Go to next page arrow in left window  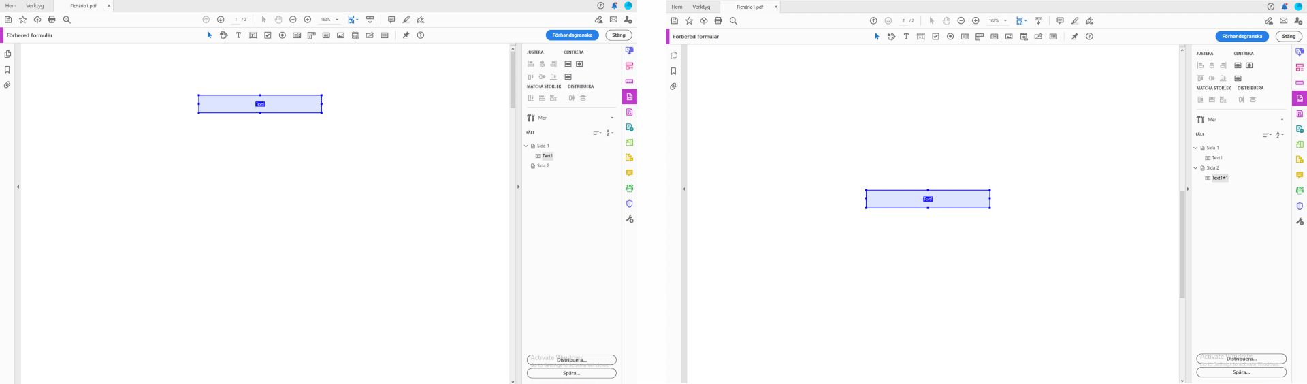pos(221,20)
